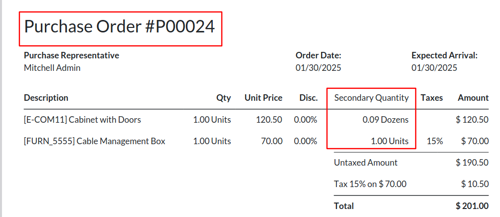Click the Order Date label
This screenshot has width=500, height=217.
318,55
